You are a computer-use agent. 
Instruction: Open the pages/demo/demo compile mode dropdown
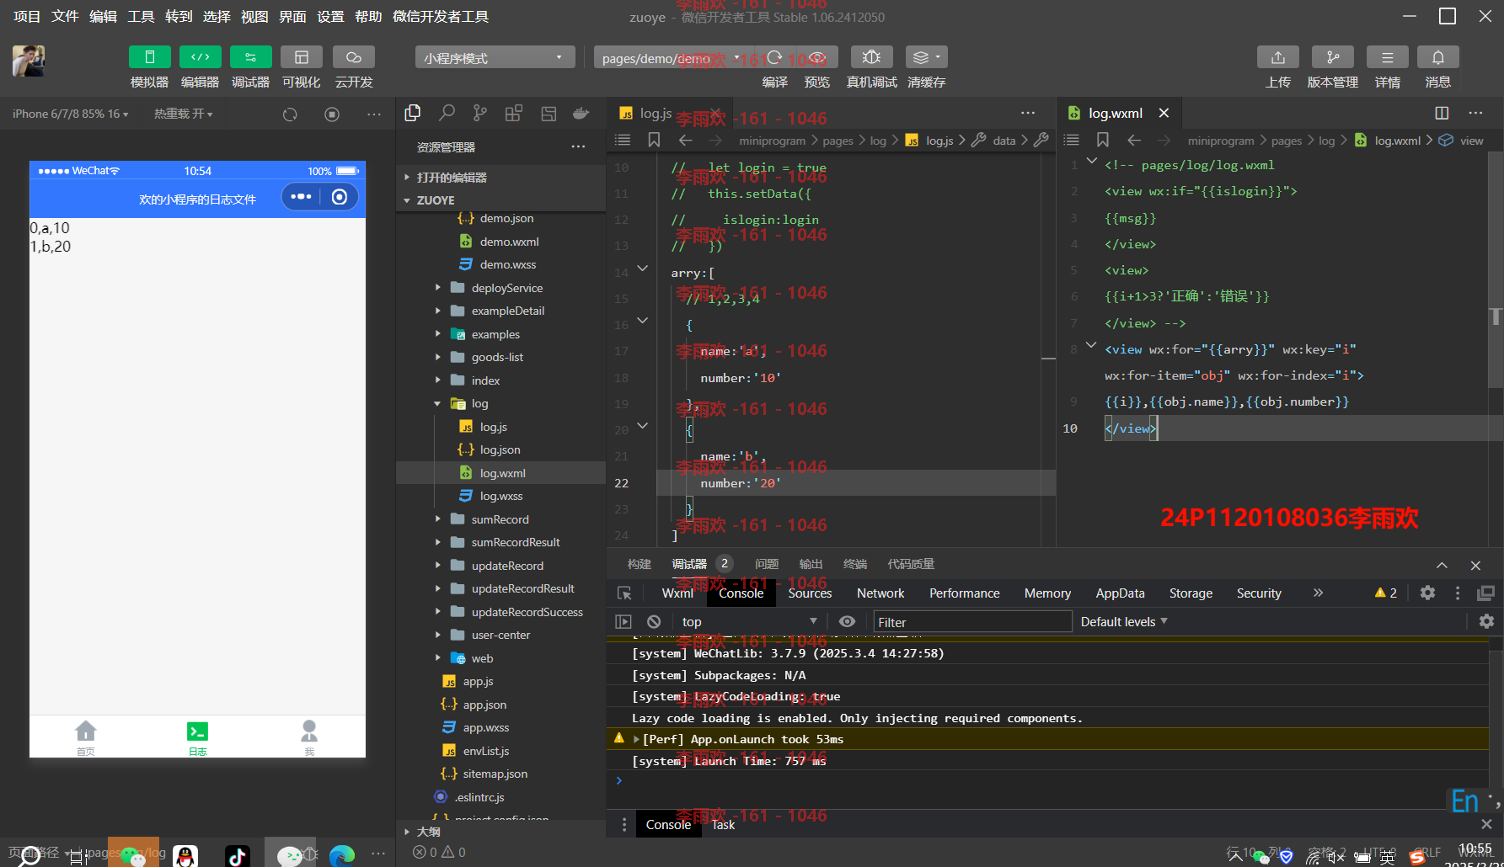click(x=670, y=57)
